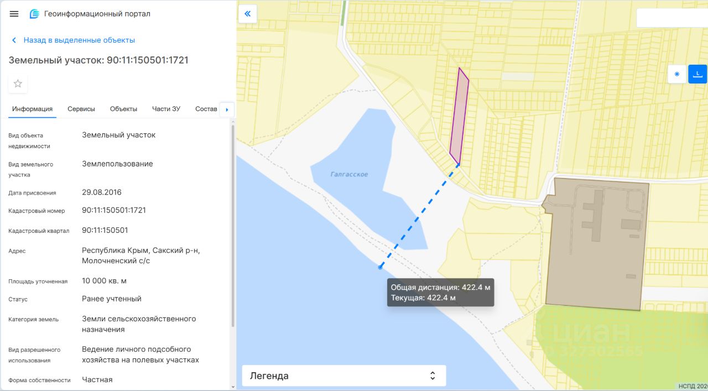Viewport: 708px width, 391px height.
Task: Click the map search input field
Action: 672,18
